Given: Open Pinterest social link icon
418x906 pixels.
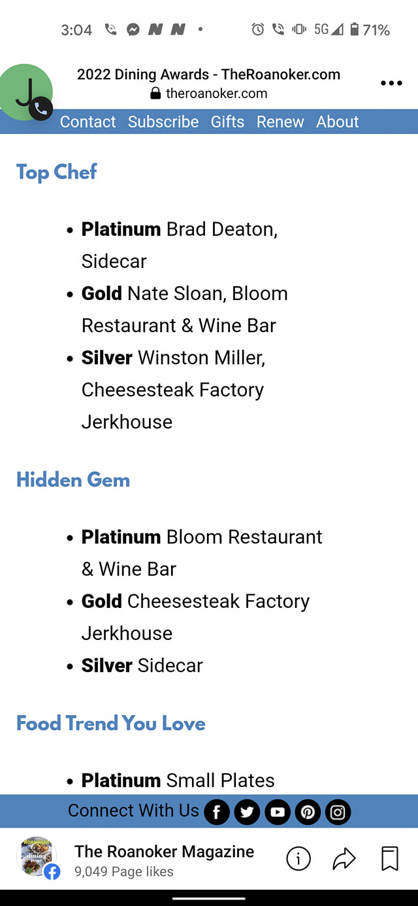Looking at the screenshot, I should coord(308,812).
